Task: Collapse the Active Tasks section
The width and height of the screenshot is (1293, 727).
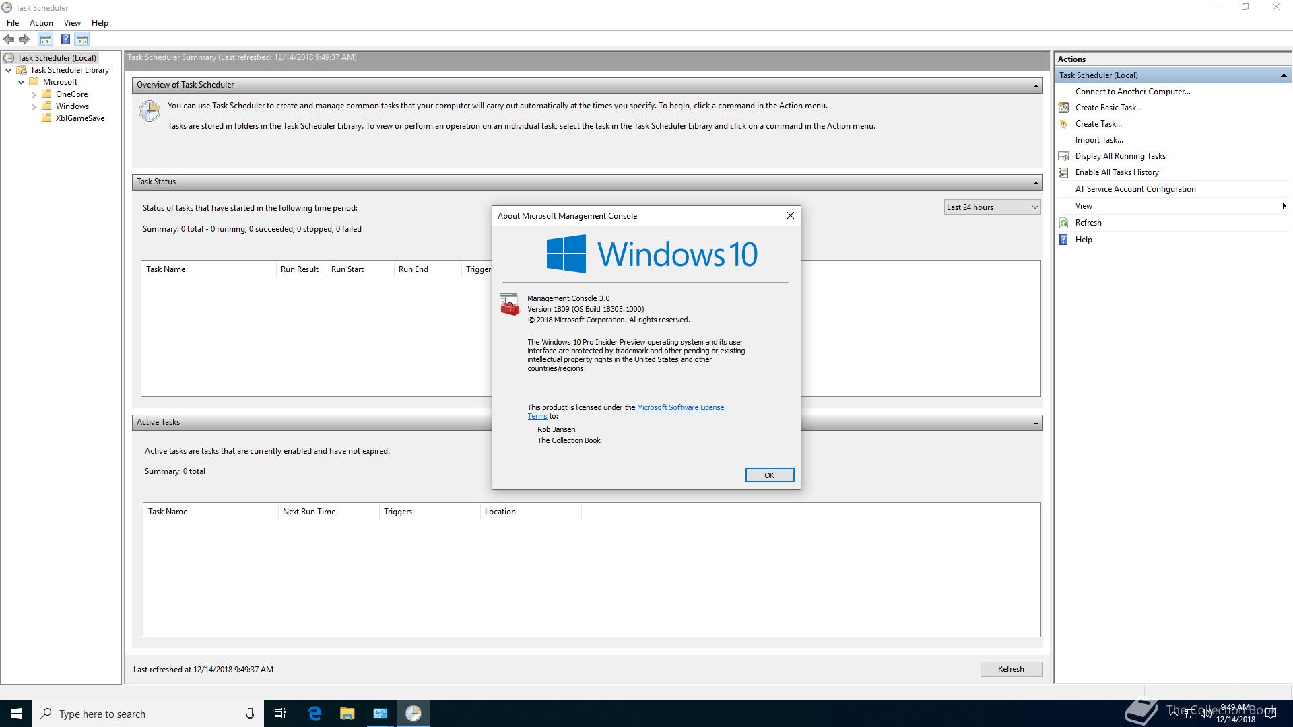Action: pos(1036,423)
